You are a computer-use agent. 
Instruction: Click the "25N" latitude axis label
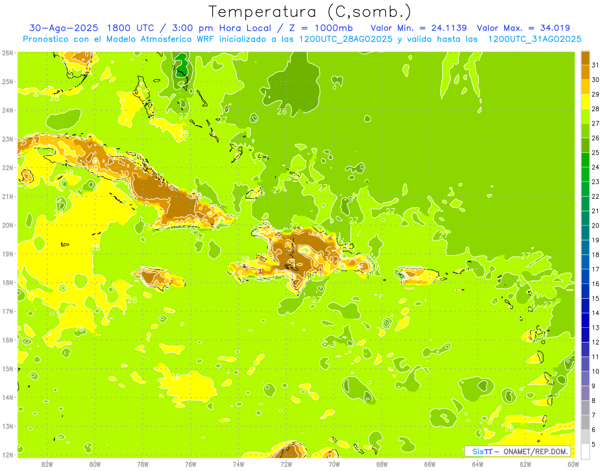8,81
